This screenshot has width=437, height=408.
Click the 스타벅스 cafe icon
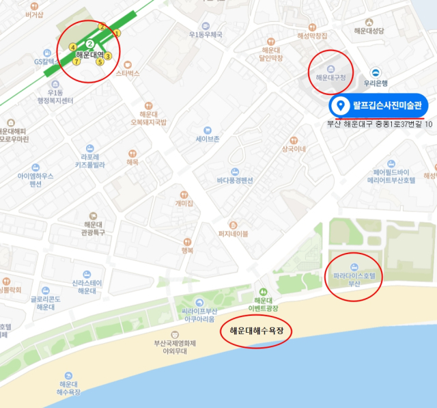click(128, 65)
